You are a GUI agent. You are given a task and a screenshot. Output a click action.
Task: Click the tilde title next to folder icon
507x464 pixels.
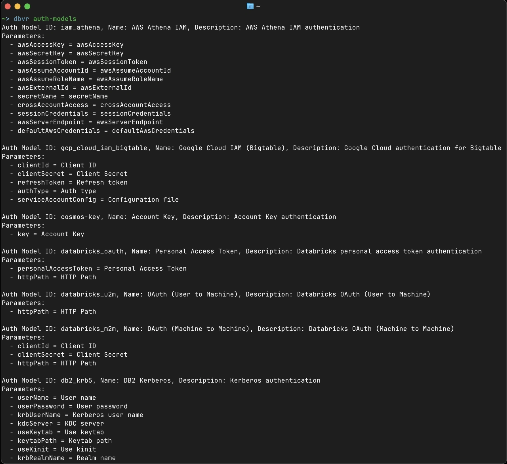[258, 6]
